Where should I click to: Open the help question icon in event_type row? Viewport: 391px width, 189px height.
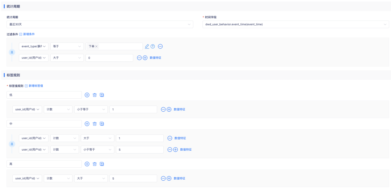pyautogui.click(x=153, y=46)
